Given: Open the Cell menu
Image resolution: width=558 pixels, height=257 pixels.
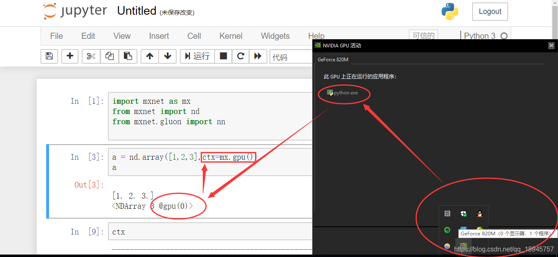Looking at the screenshot, I should point(194,36).
